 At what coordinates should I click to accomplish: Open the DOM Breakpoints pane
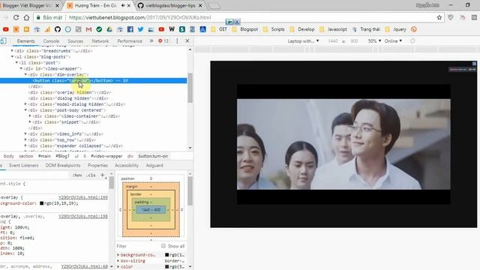pyautogui.click(x=63, y=165)
